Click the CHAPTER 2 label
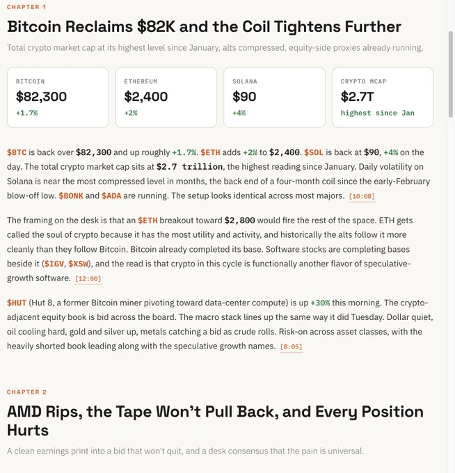The height and width of the screenshot is (473, 455). [27, 392]
